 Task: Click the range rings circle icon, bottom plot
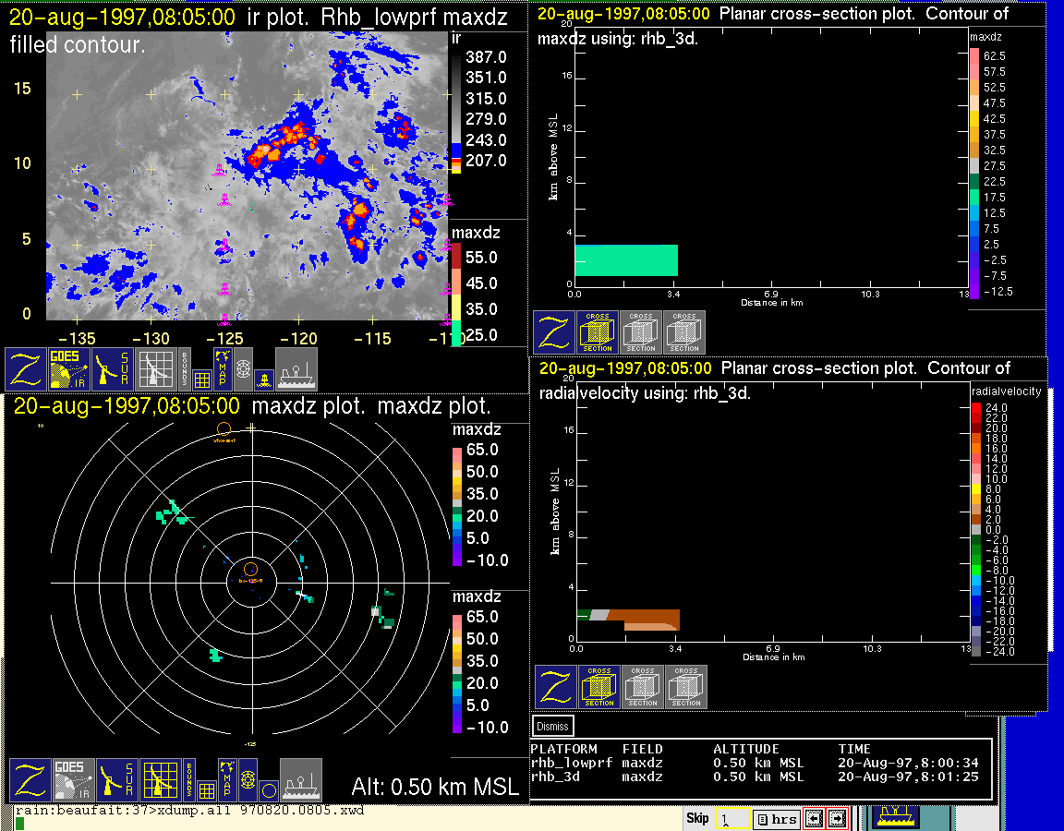(268, 789)
